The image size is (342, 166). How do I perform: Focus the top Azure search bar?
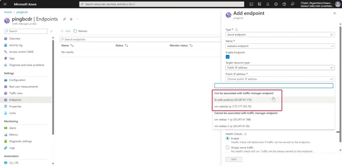[x=162, y=4]
